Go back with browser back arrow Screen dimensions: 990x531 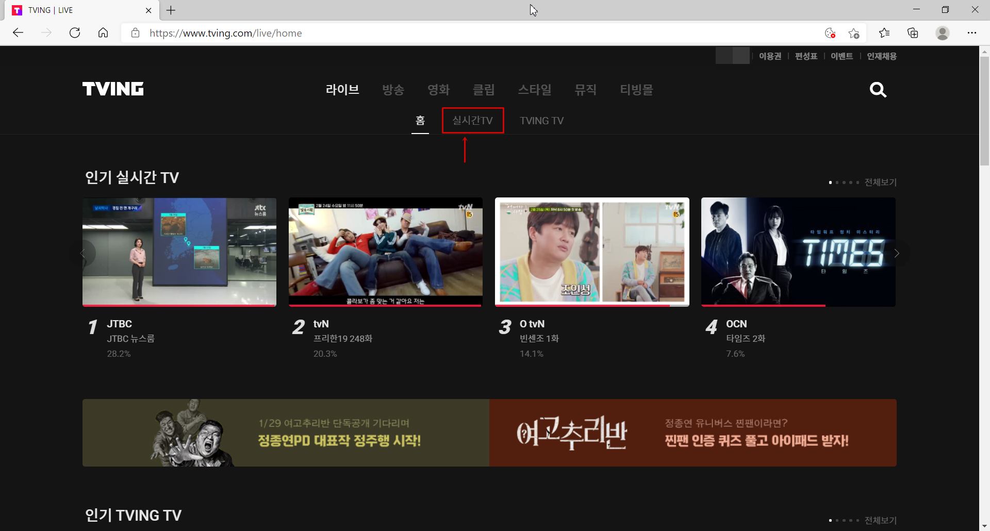(18, 33)
